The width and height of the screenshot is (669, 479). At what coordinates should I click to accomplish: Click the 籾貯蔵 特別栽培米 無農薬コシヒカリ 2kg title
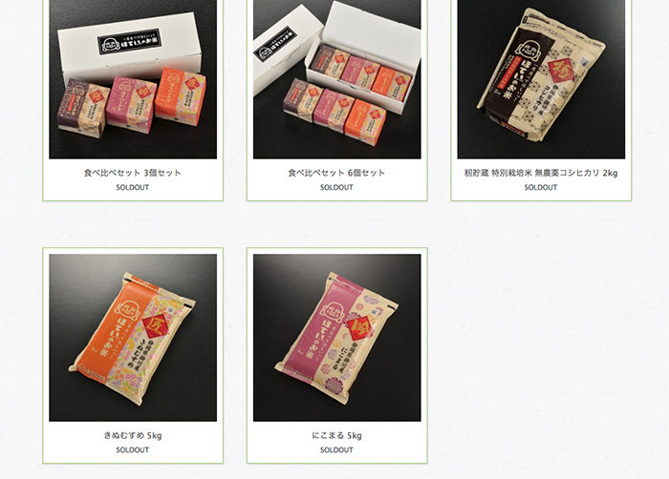pos(541,173)
